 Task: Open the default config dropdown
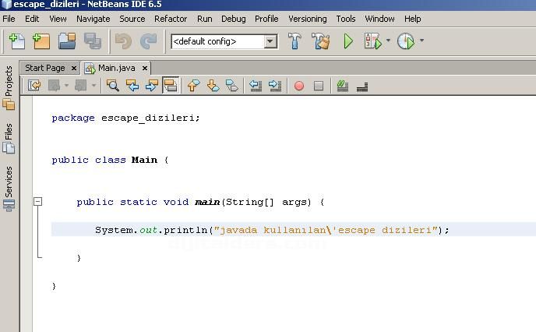270,41
